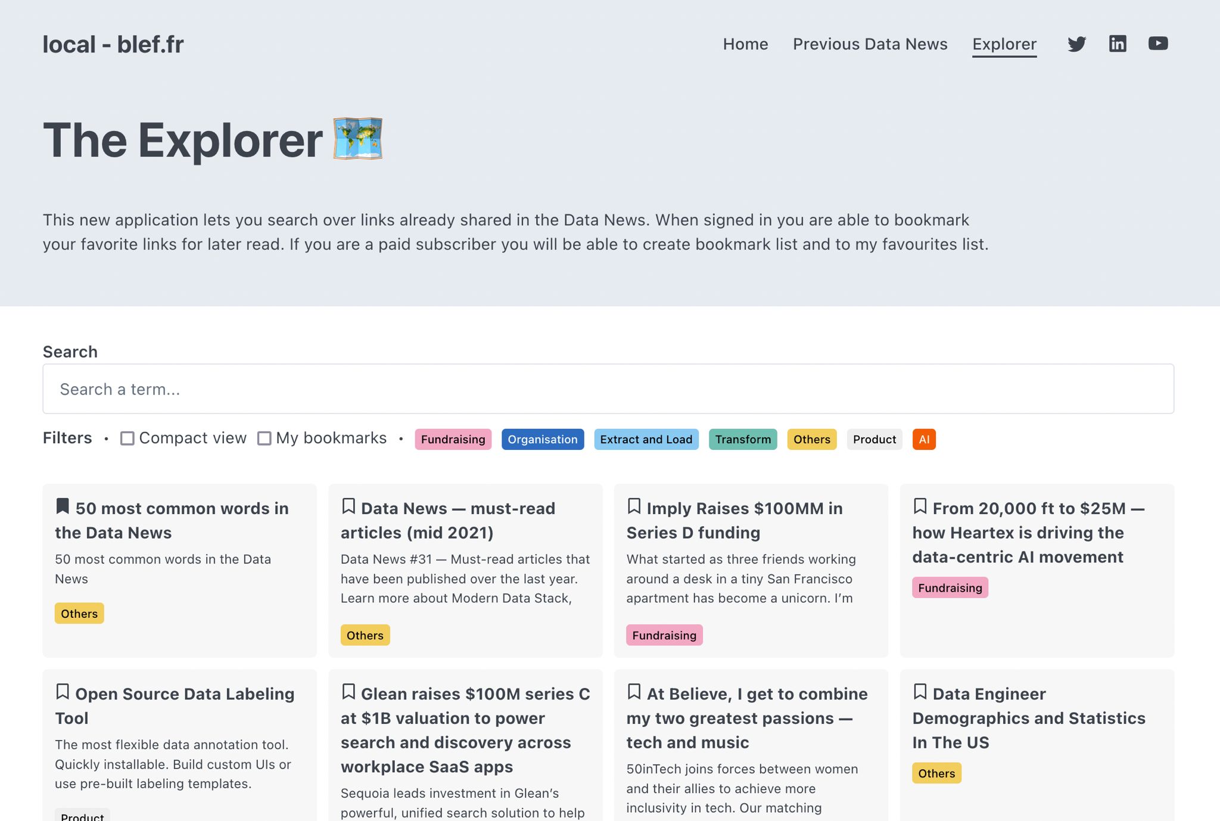The image size is (1220, 821).
Task: Select the orange AI filter tag
Action: click(x=923, y=440)
